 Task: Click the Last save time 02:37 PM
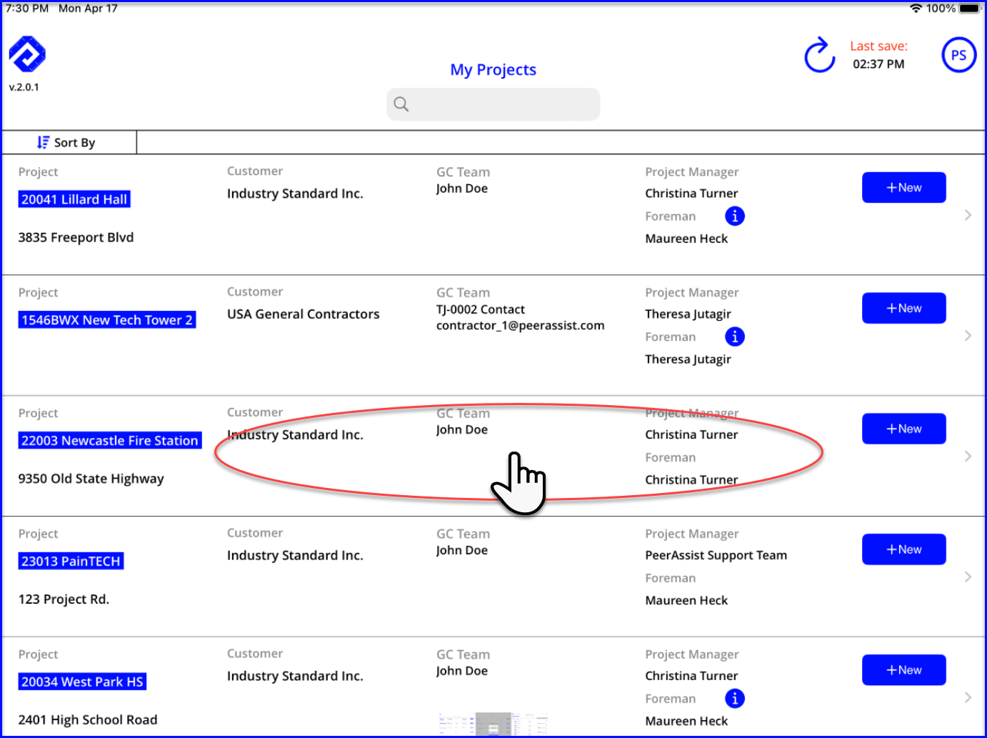pos(878,64)
